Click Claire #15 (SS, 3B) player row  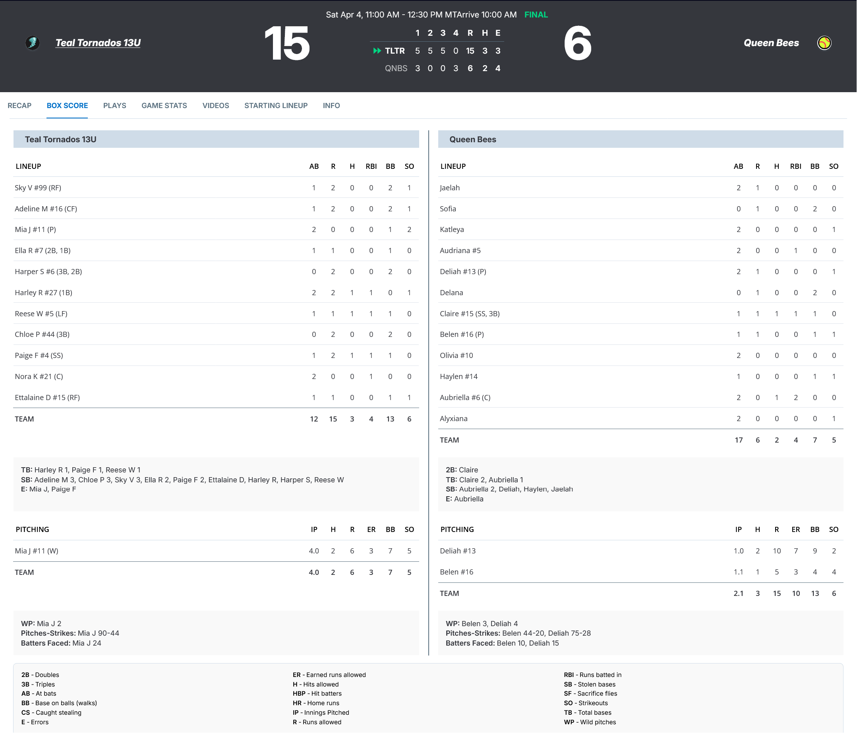coord(470,313)
